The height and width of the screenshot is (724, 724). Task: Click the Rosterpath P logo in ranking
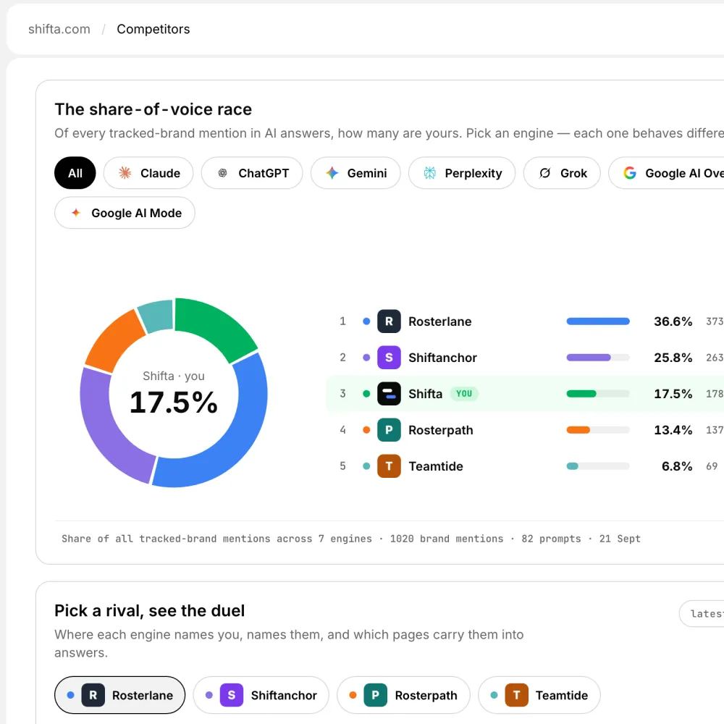pyautogui.click(x=389, y=430)
